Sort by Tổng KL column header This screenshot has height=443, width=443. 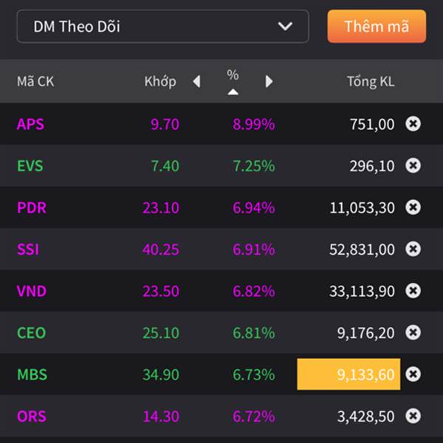[x=371, y=81]
